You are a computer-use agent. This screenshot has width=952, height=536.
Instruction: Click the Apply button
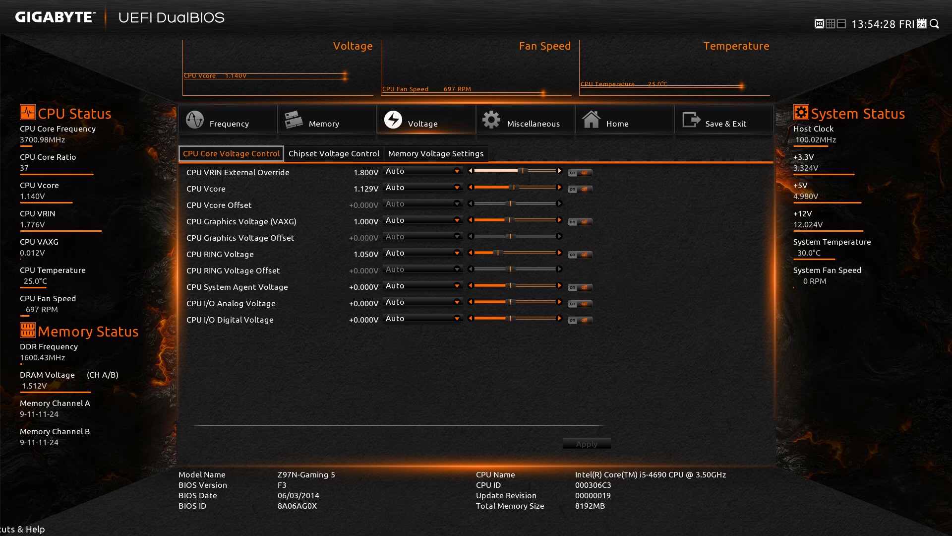pos(587,444)
